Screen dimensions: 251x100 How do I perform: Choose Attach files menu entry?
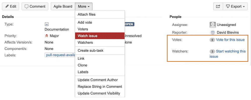tap(100, 14)
